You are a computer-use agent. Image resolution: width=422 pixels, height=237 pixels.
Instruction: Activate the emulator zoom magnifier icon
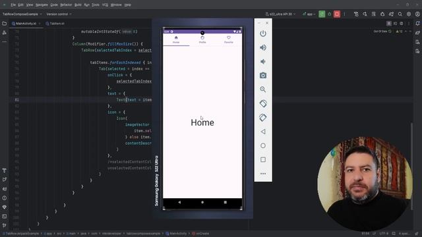point(263,90)
